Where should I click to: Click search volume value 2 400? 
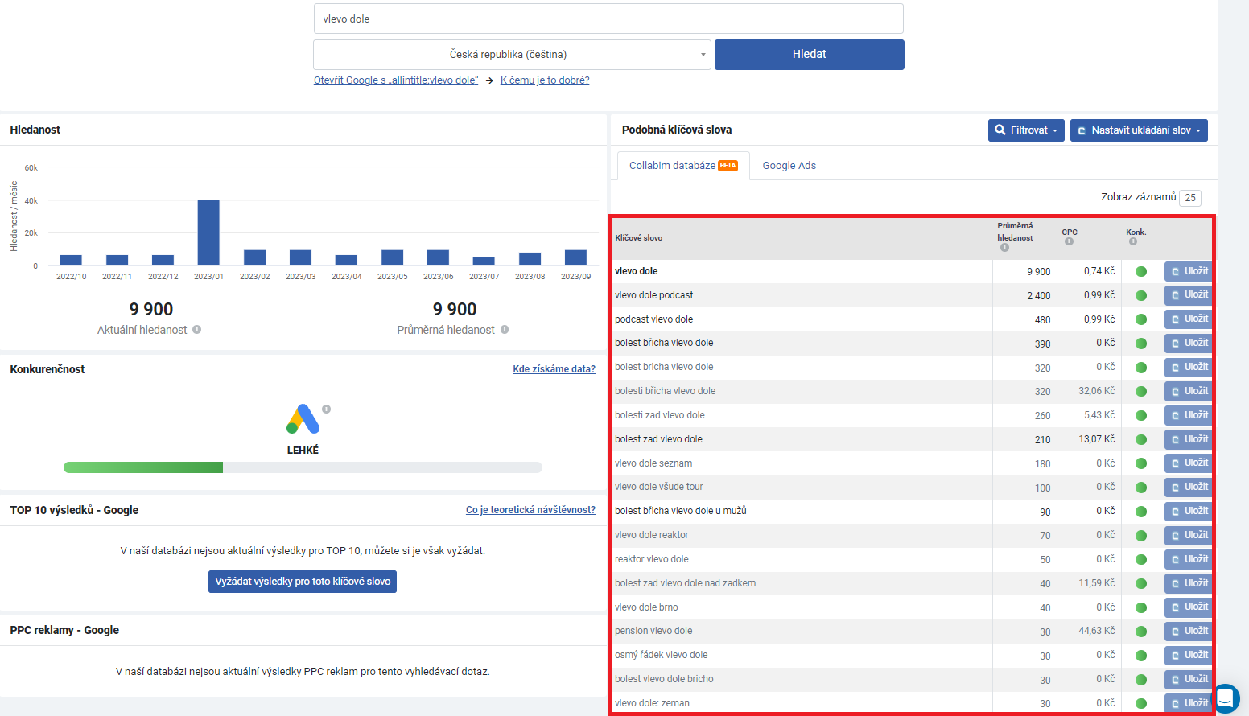point(1039,296)
